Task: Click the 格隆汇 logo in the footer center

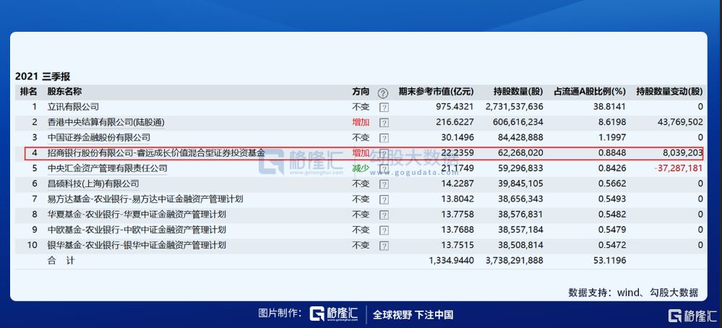Action: point(334,314)
